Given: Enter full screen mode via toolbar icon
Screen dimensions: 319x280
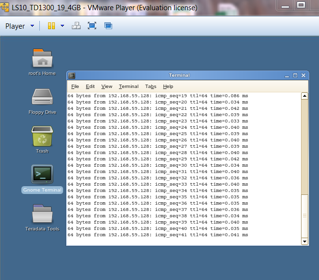Looking at the screenshot, I should tap(92, 26).
